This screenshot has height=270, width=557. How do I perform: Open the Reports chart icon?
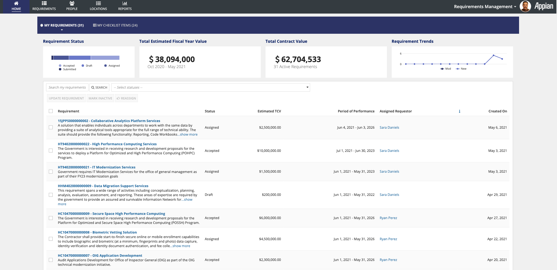125,3
